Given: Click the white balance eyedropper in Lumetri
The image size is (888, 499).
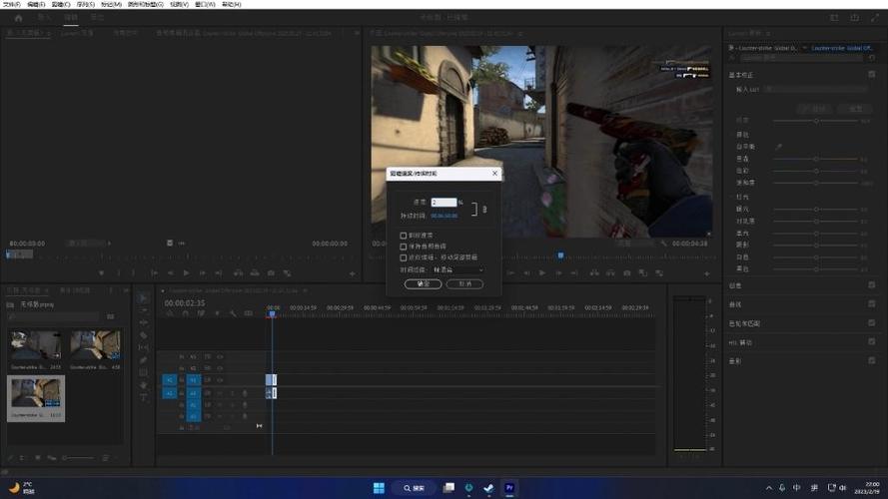Looking at the screenshot, I should tap(779, 147).
